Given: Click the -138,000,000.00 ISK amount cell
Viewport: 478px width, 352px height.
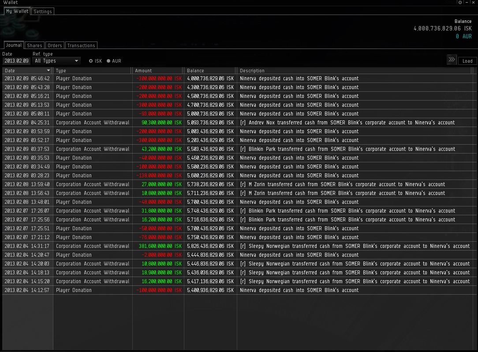Looking at the screenshot, I should pyautogui.click(x=159, y=176).
